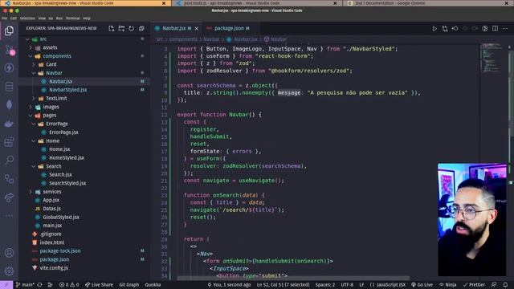Screen dimensions: 514x289
Task: Open the Database view in activity bar
Action: (x=9, y=87)
